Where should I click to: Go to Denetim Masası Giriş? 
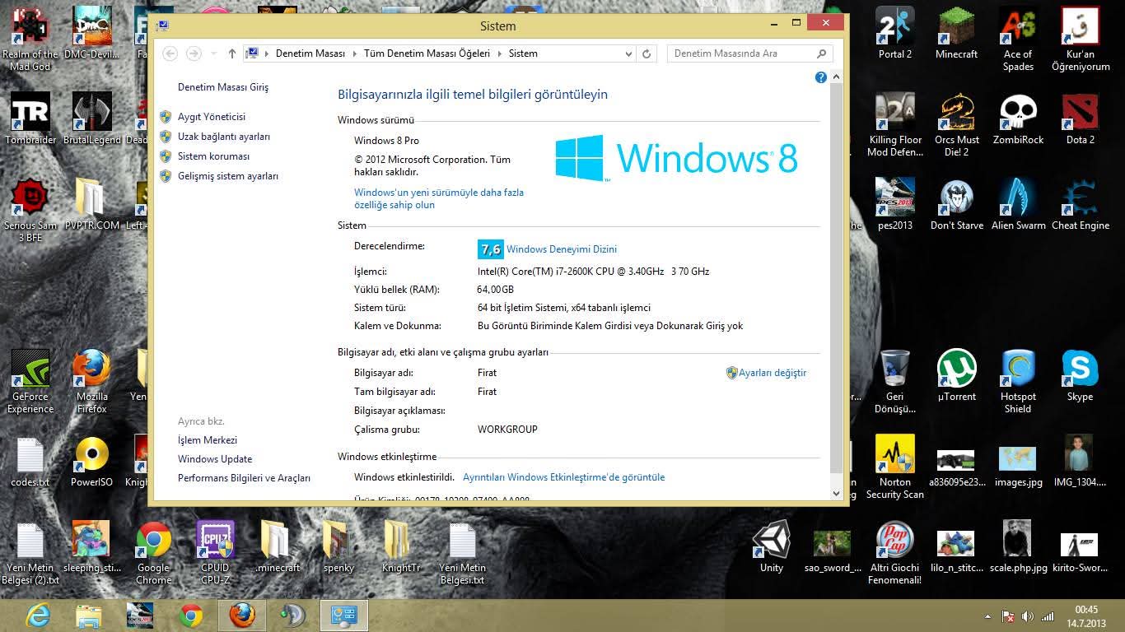coord(223,87)
